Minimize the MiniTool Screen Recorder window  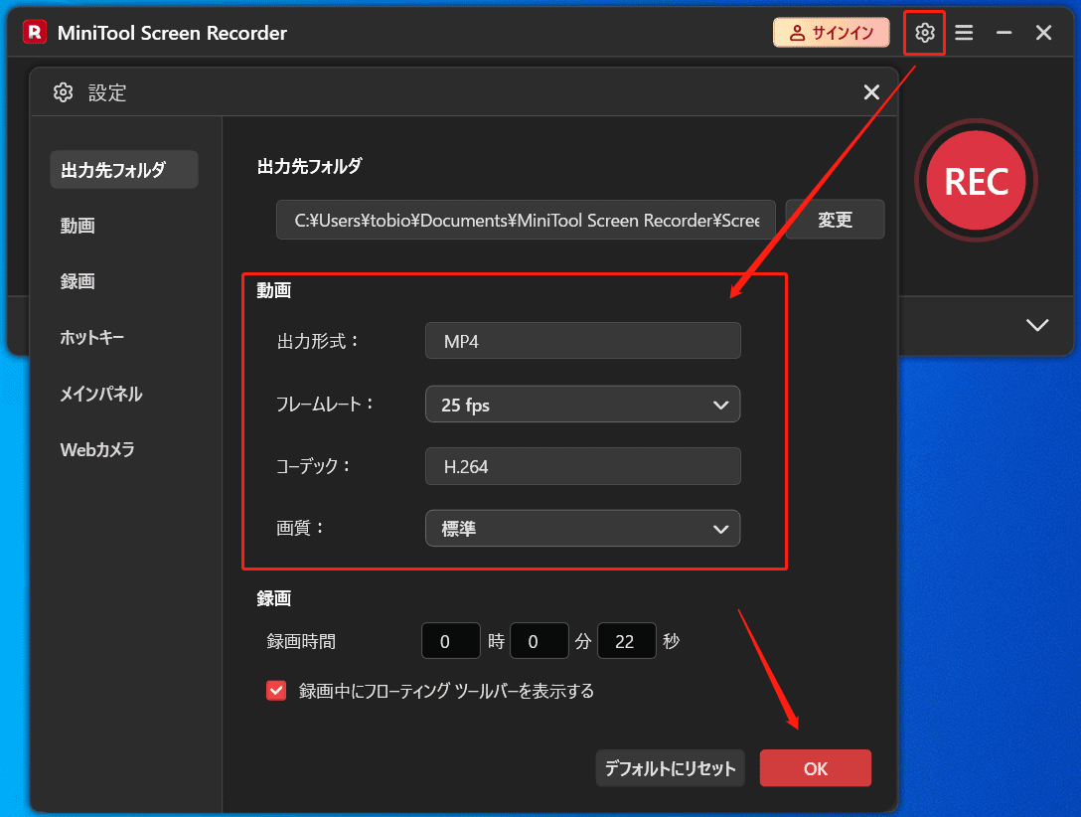point(1004,33)
